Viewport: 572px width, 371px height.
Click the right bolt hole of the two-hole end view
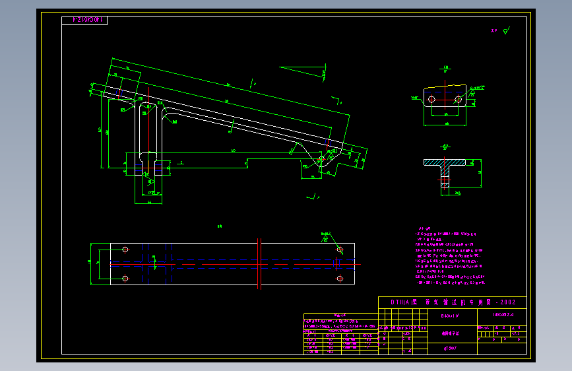[x=458, y=99]
